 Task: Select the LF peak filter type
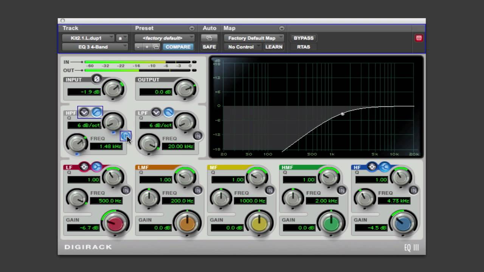[84, 167]
